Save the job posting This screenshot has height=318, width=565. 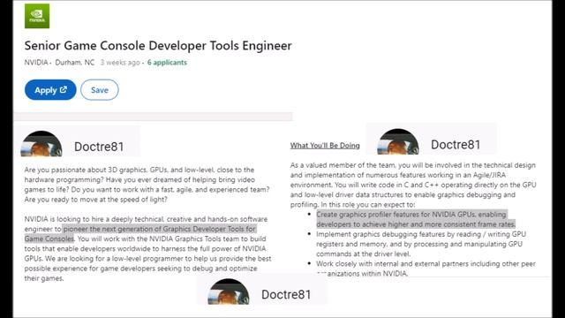pyautogui.click(x=100, y=90)
